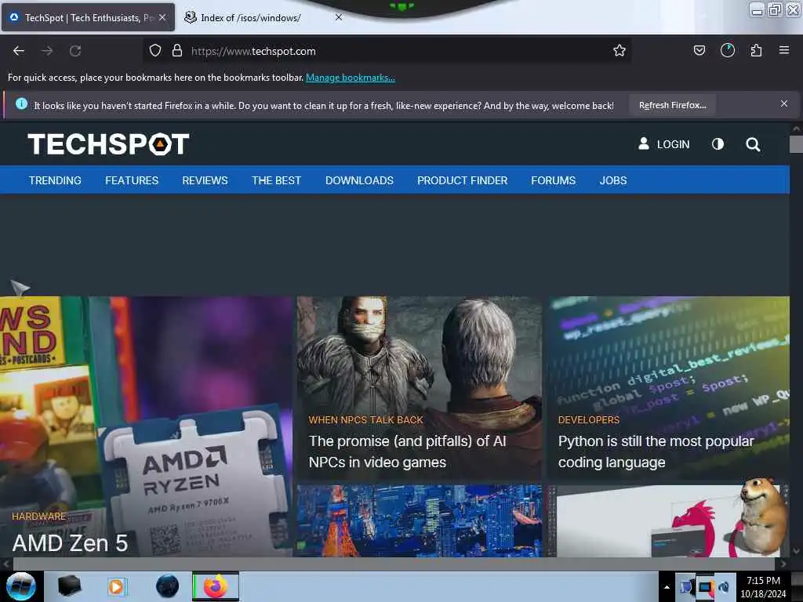Close the TechSpot tab
This screenshot has height=602, width=803.
coord(162,17)
